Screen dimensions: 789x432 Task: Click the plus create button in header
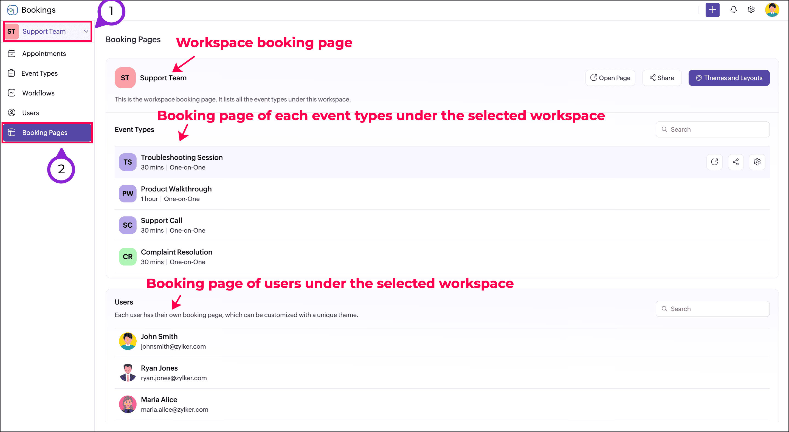point(712,10)
